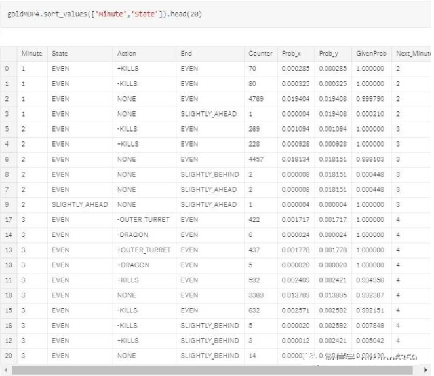The image size is (434, 376).
Task: Click Counter value 422
Action: pos(254,220)
